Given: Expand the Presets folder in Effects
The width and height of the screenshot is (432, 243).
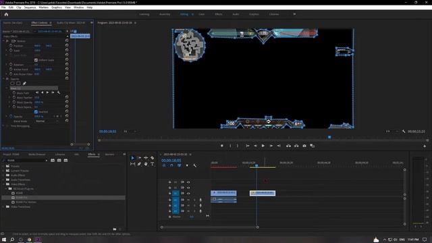Looking at the screenshot, I should point(3,166).
